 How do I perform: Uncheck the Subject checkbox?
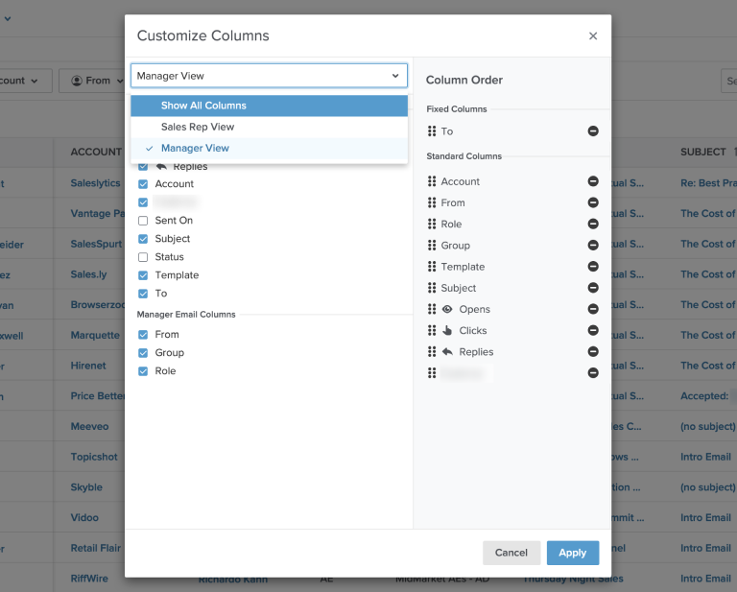[143, 239]
